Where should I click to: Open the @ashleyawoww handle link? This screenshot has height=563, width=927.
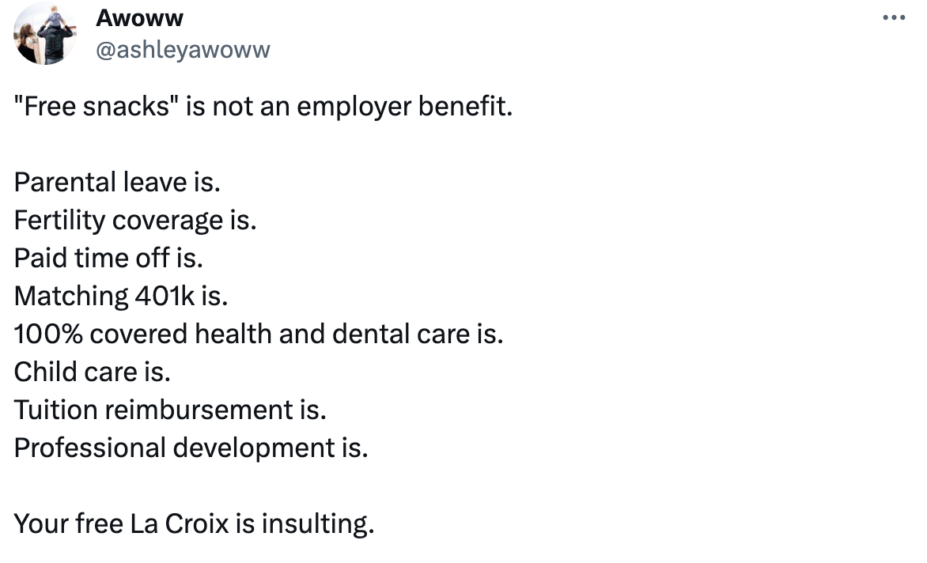pos(183,51)
